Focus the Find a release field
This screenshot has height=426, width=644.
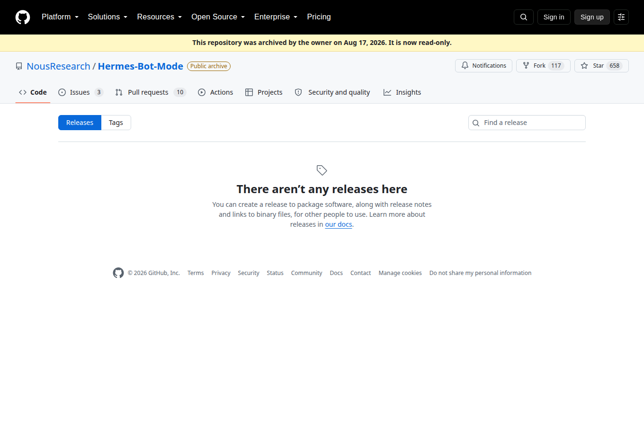[x=527, y=123]
